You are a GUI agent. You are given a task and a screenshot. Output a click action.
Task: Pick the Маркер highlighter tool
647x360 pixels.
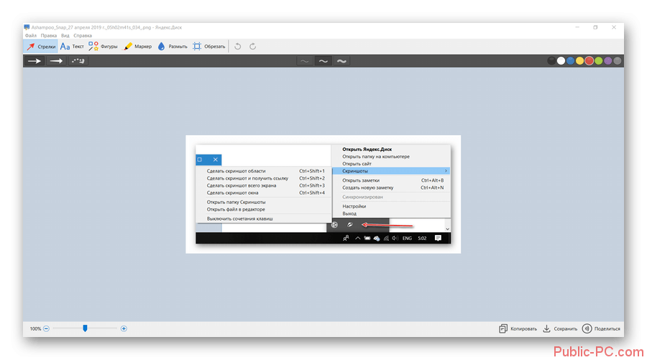click(x=138, y=47)
